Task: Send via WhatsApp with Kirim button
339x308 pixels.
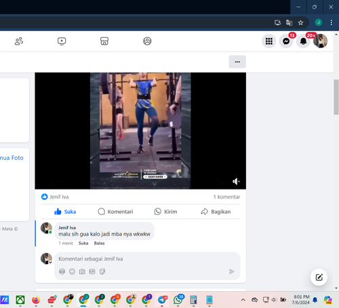Action: point(165,212)
